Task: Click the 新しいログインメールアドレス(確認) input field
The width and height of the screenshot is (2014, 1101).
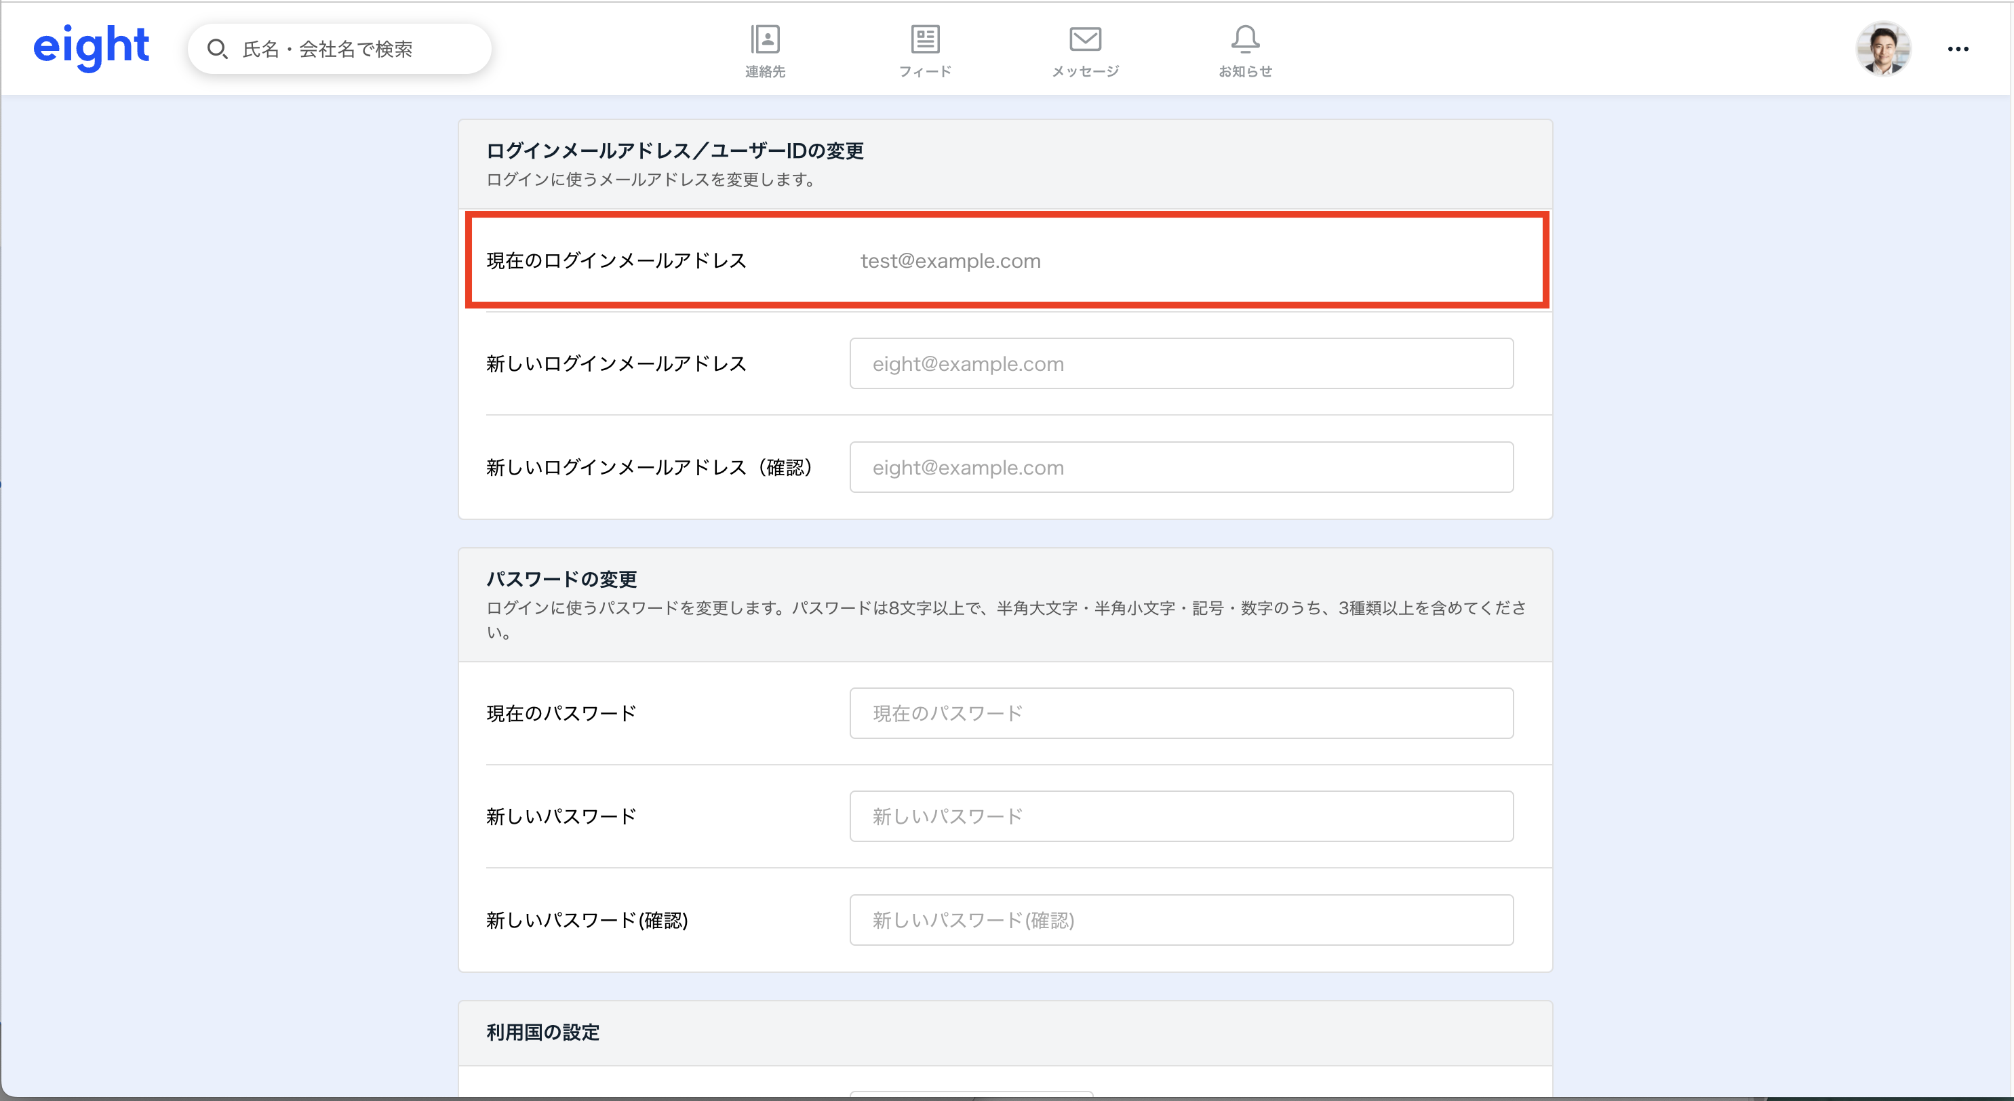Action: coord(1181,467)
